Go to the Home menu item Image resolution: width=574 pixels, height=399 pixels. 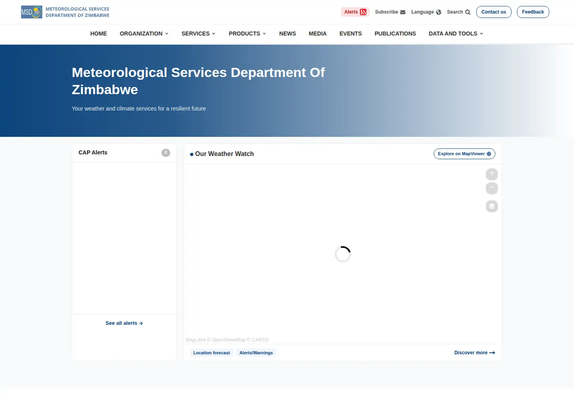point(98,34)
